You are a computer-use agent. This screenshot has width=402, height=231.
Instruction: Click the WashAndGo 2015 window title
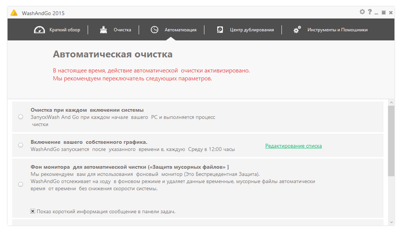[x=43, y=13]
